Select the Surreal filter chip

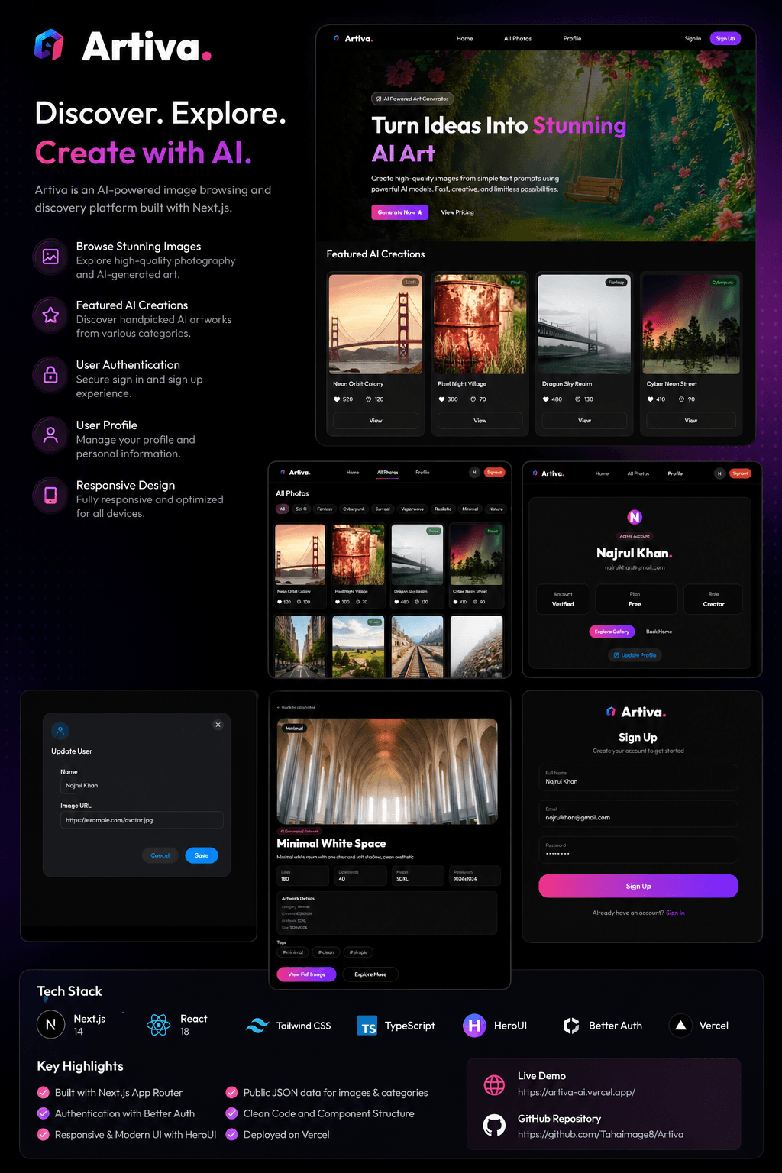383,509
